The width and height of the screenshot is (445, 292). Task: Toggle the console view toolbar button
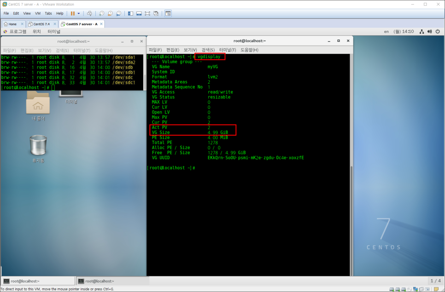click(168, 13)
